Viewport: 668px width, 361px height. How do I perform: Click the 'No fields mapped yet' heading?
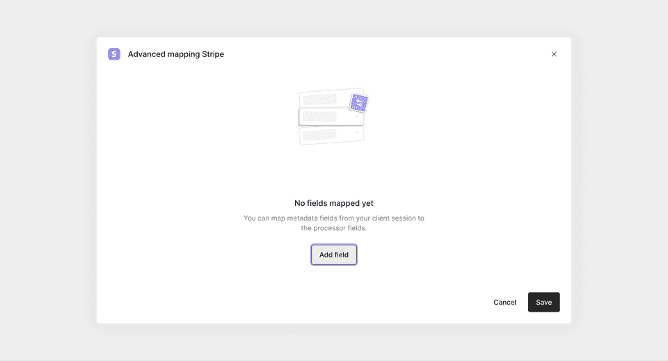point(333,203)
